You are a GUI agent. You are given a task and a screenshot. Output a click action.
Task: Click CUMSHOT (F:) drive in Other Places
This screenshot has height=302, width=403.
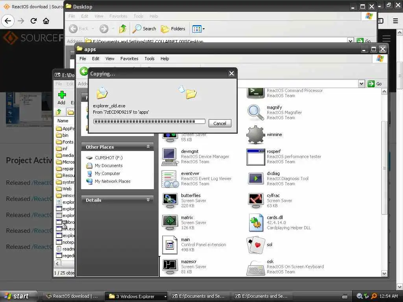click(x=109, y=158)
